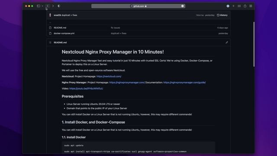Click 'Domain that points to the public IP' bullet
The width and height of the screenshot is (277, 156).
coord(97,108)
